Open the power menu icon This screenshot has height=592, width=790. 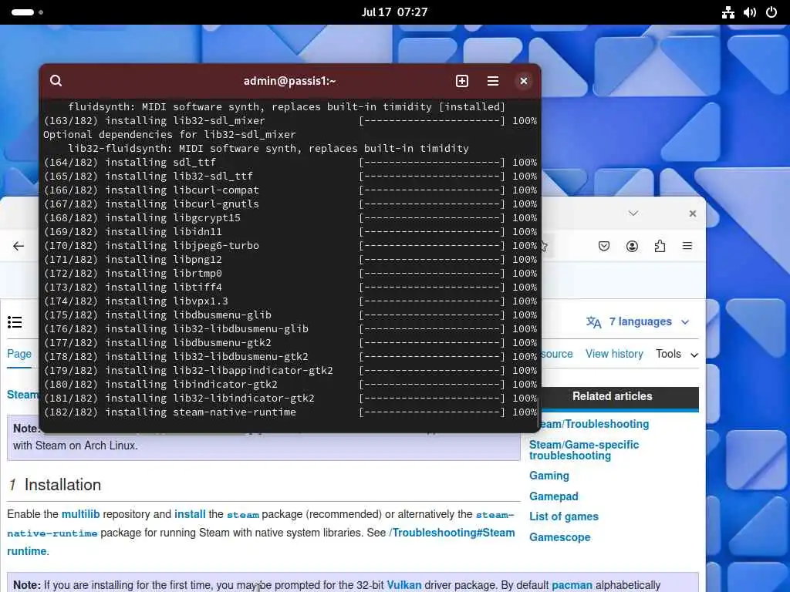point(771,12)
